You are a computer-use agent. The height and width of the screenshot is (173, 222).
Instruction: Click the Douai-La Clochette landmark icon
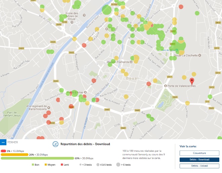(x=199, y=55)
